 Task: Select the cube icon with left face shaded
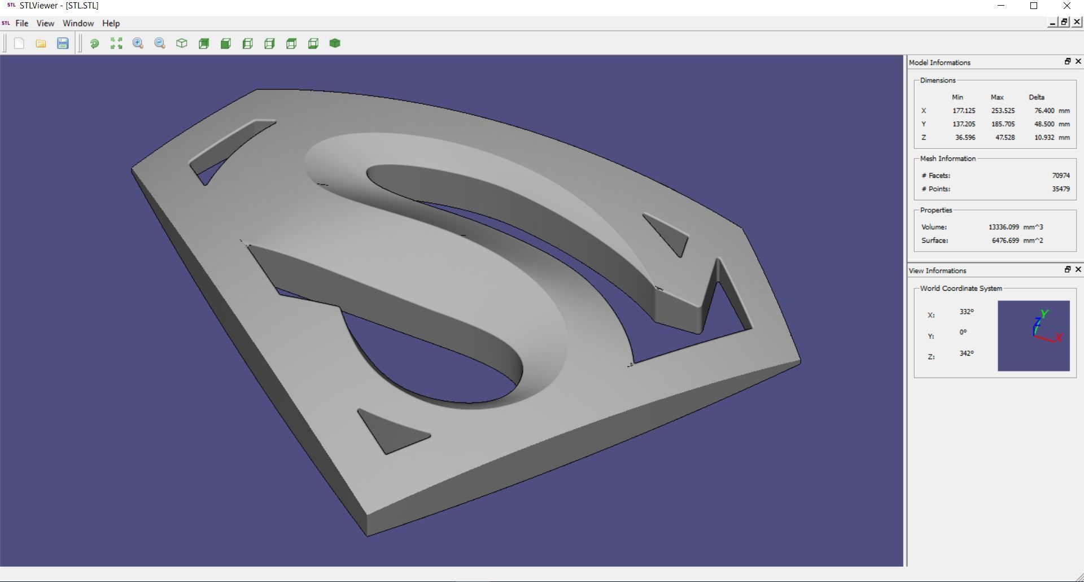[247, 43]
